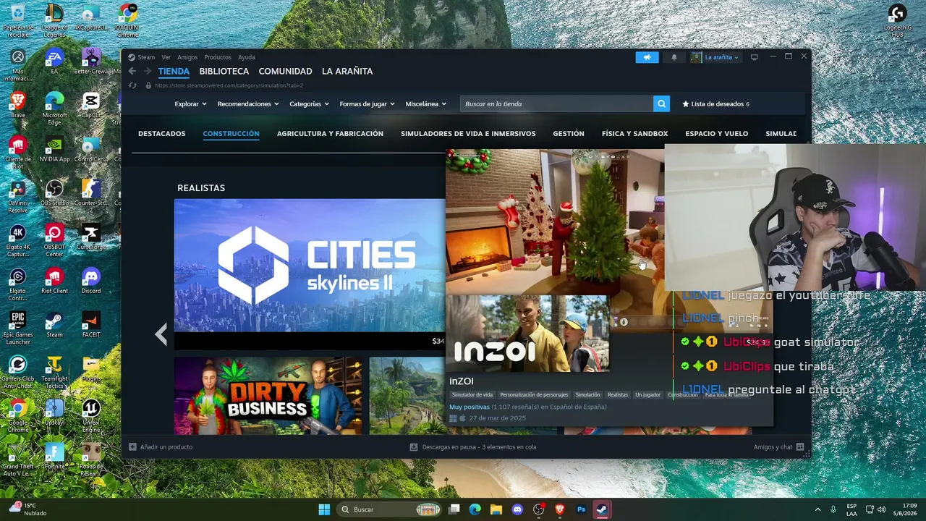Viewport: 926px width, 521px height.
Task: Open Steam notifications bell
Action: coord(674,57)
